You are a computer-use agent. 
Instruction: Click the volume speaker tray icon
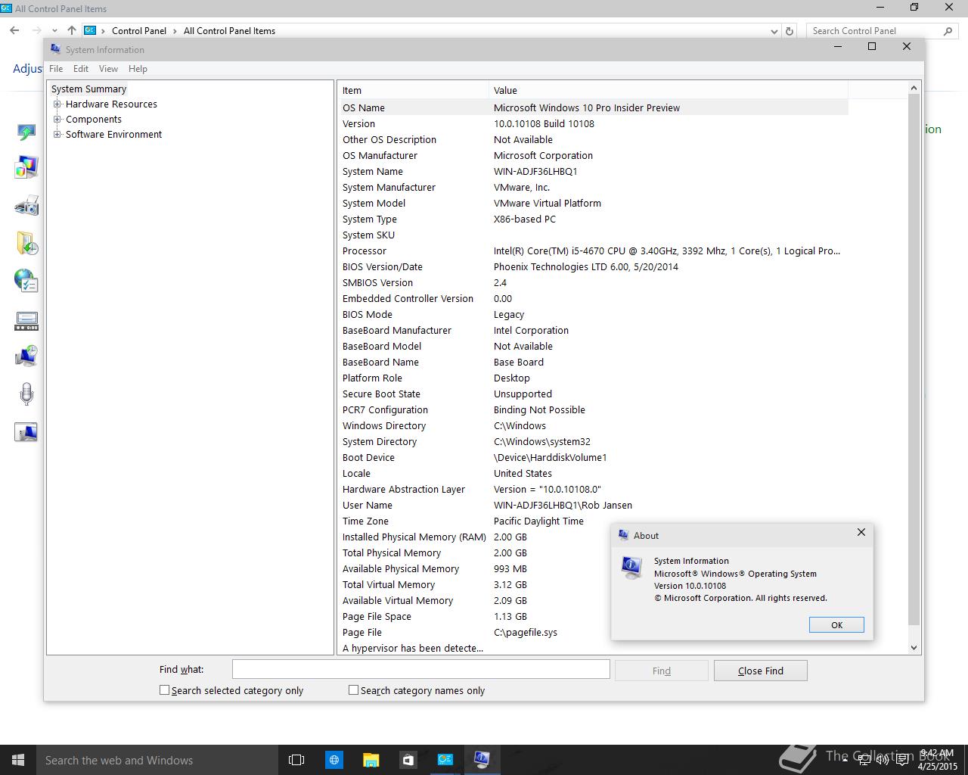coord(883,761)
